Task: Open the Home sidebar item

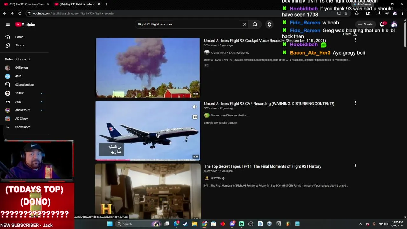Action: tap(19, 37)
